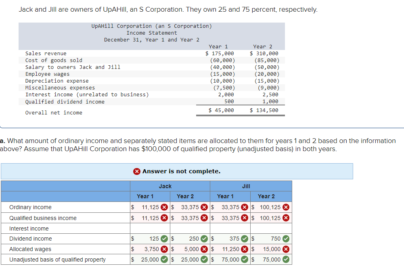This screenshot has height=270, width=404.
Task: Edit Jack Year 1 ordinary income value 11,125
Action: [x=150, y=207]
